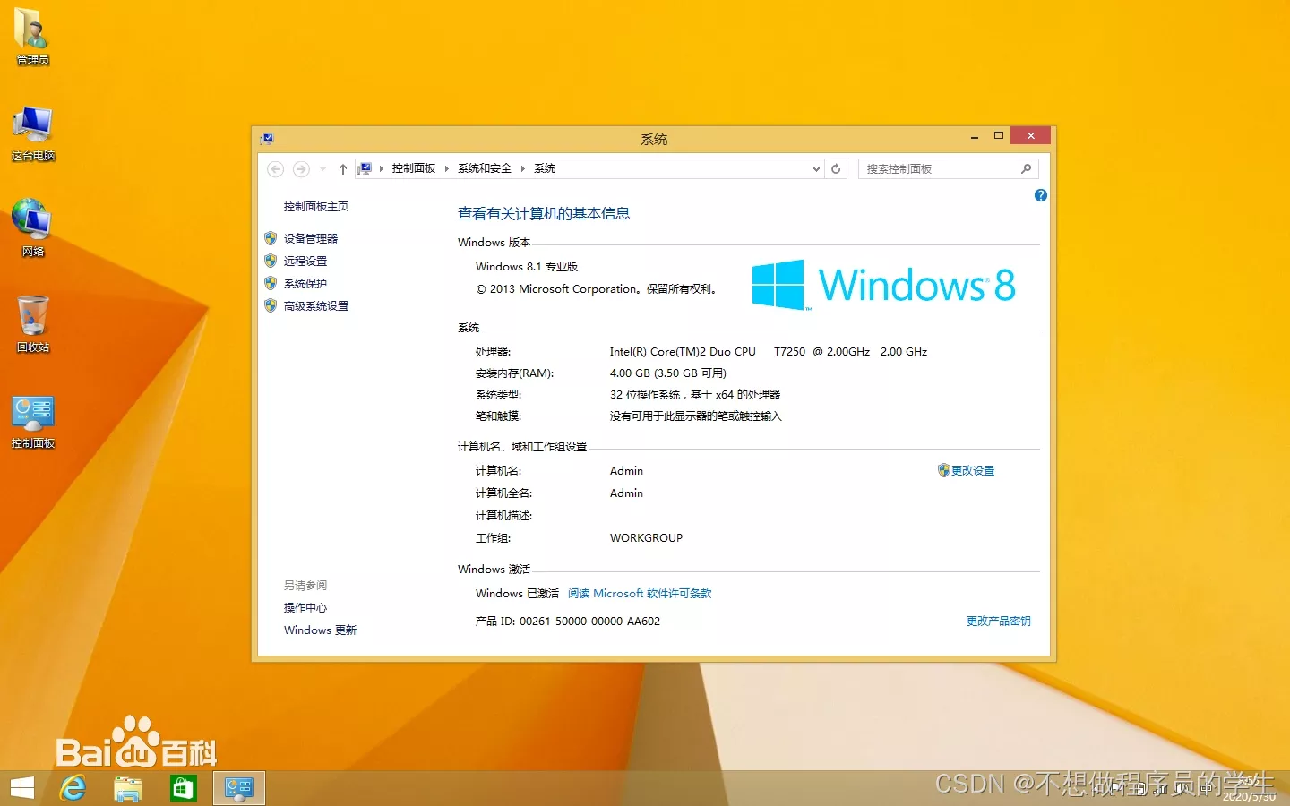Refresh the control panel page
Screen dimensions: 1290x806
836,168
